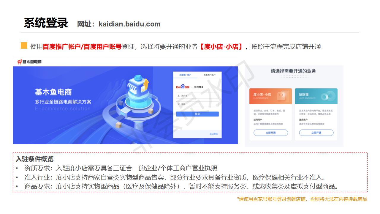Open the 忘记密码 link
Viewport: 380px width, 214px height.
pos(213,134)
